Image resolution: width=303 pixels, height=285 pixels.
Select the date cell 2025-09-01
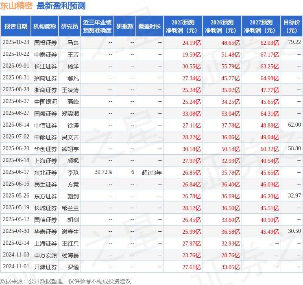(x=16, y=66)
